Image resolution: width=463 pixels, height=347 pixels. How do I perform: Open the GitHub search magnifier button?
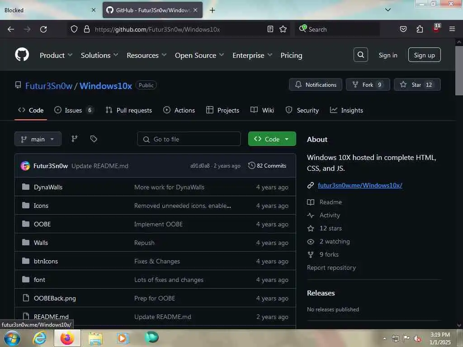(x=360, y=55)
